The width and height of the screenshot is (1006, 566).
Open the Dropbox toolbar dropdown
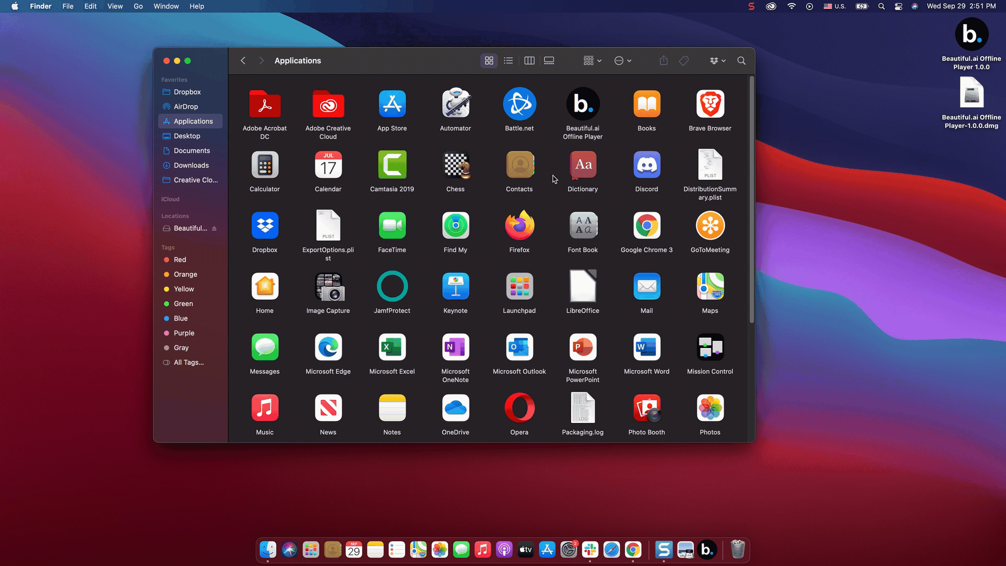pyautogui.click(x=717, y=61)
